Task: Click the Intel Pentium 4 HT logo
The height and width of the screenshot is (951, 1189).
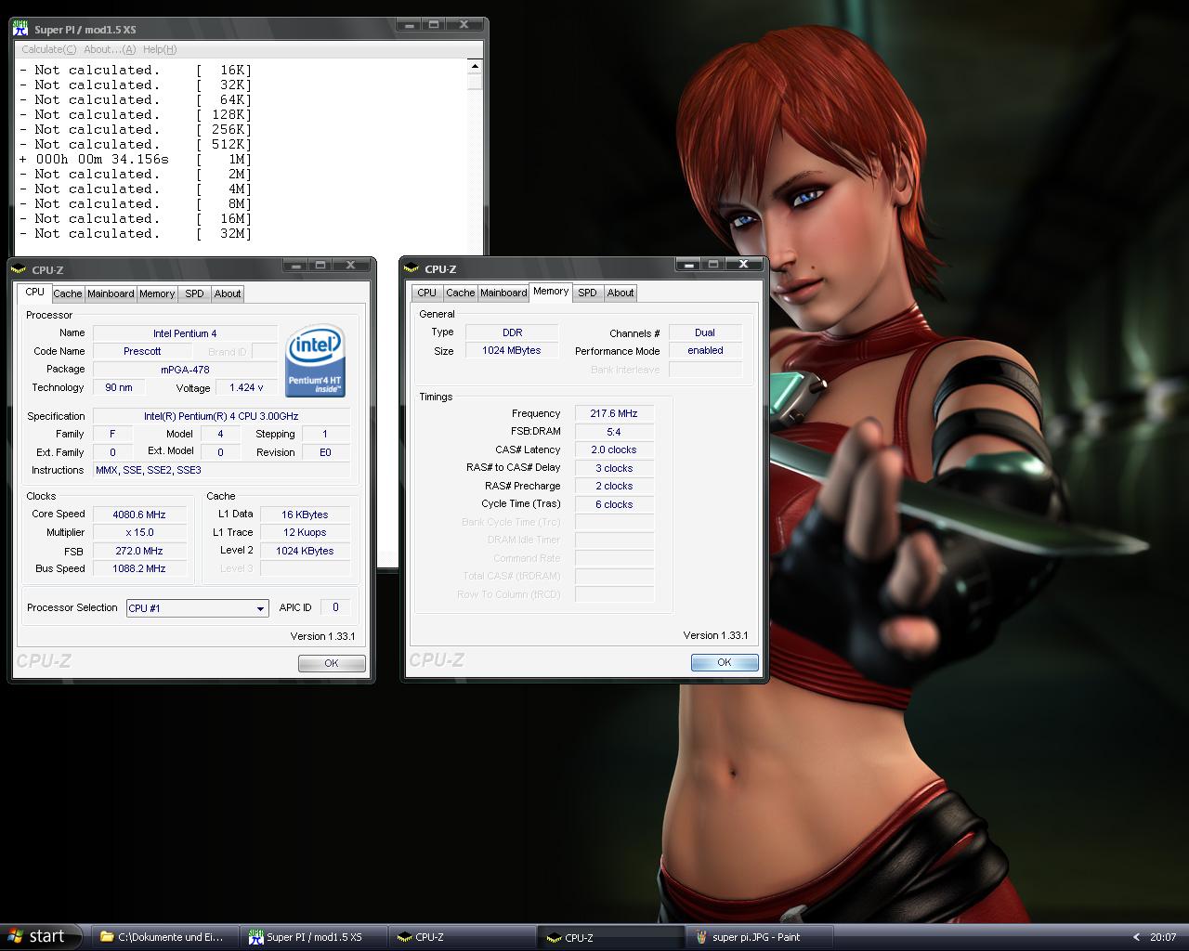Action: tap(316, 360)
